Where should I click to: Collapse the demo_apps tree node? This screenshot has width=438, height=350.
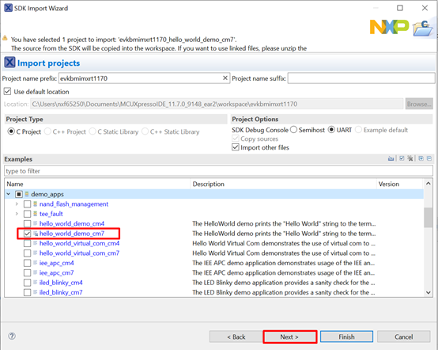coord(9,194)
